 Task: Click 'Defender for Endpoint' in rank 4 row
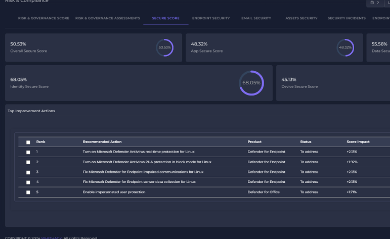[267, 181]
